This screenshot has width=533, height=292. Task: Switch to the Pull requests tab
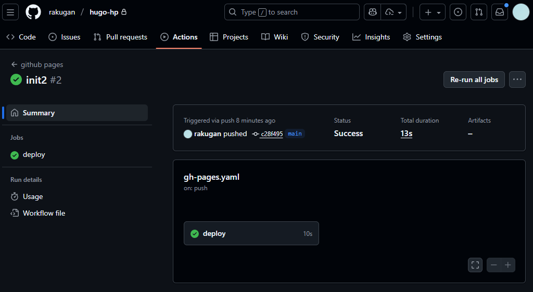coord(120,37)
